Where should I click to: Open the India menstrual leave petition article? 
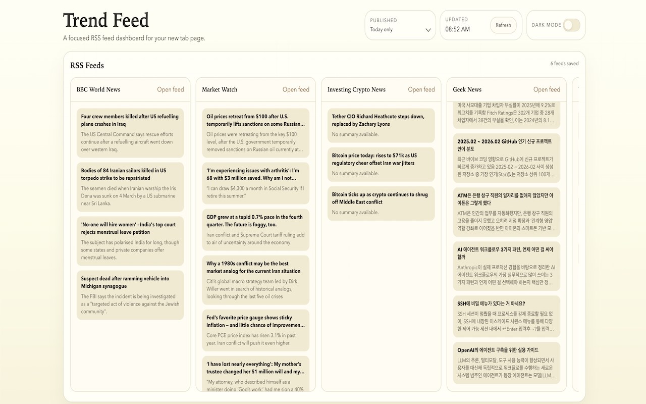130,241
